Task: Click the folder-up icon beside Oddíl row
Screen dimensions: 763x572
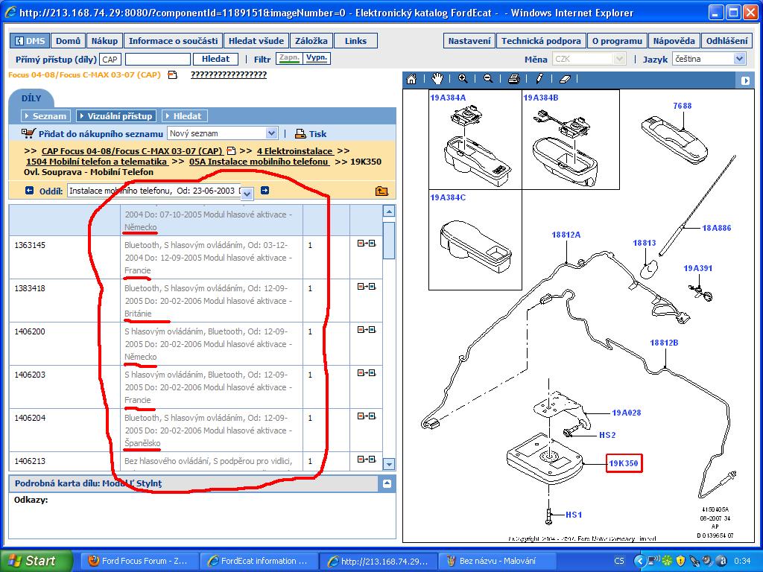Action: pos(381,191)
